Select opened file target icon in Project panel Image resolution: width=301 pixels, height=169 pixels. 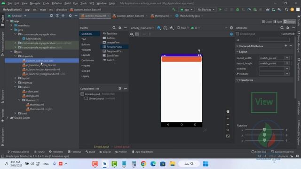click(x=51, y=15)
